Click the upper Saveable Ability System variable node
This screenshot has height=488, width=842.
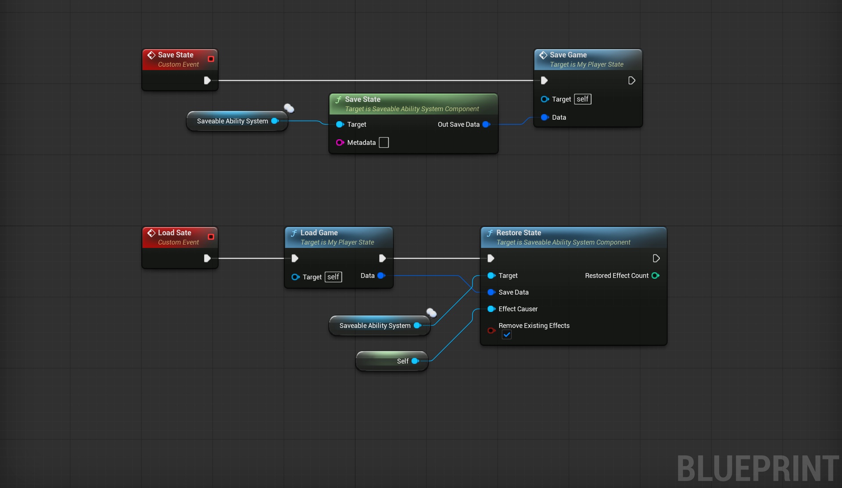click(237, 121)
